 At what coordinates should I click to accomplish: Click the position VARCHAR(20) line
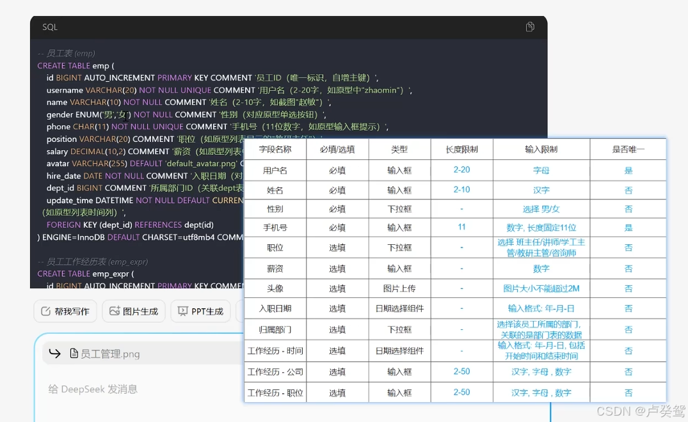tap(145, 139)
